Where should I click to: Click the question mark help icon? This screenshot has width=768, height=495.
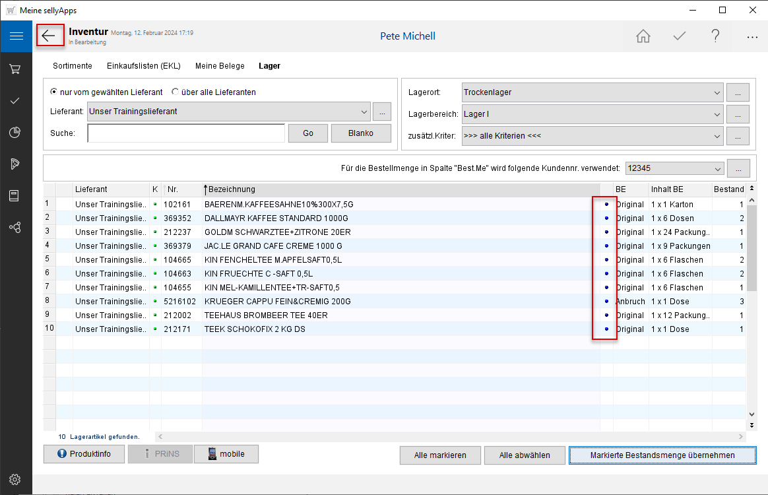[x=715, y=36]
